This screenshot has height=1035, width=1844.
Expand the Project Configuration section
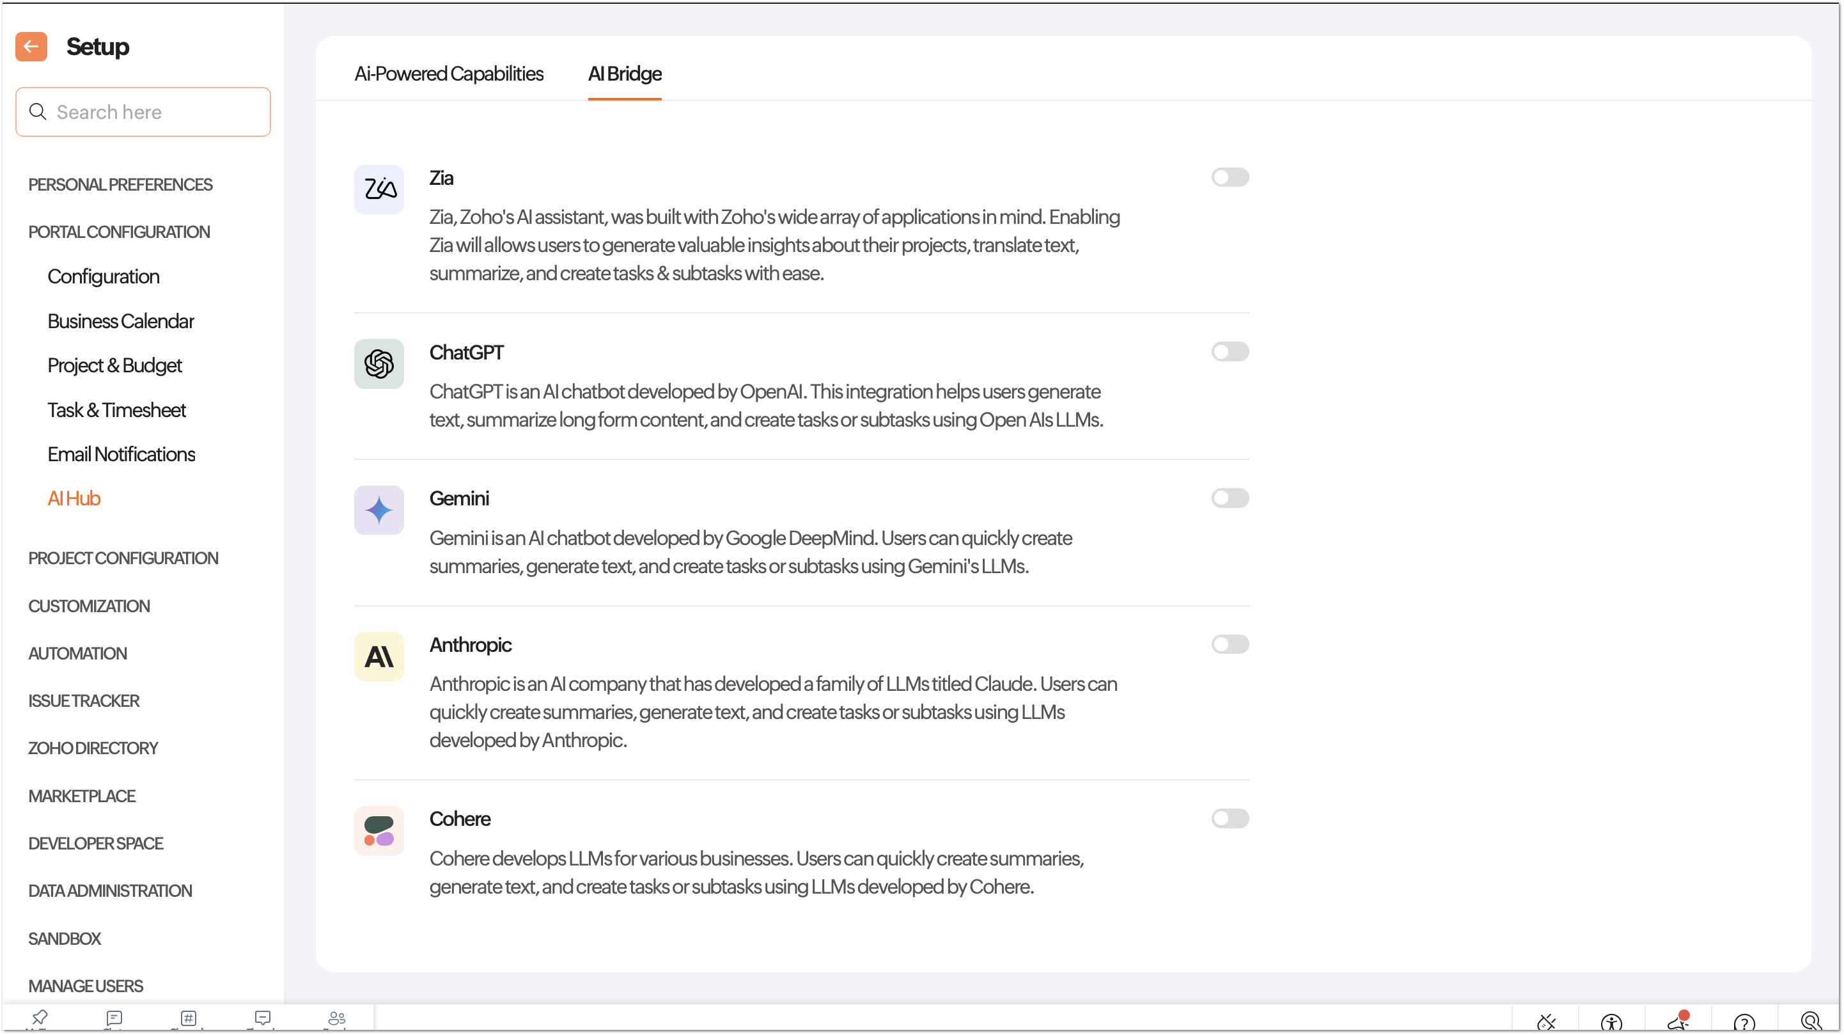pos(123,558)
